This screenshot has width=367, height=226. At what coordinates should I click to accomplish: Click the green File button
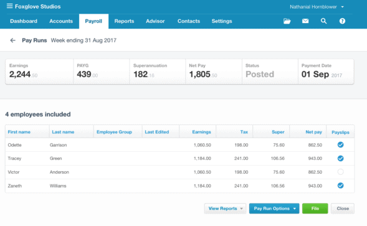coord(315,209)
